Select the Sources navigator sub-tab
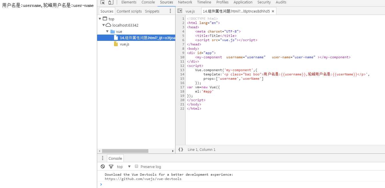 pos(107,11)
